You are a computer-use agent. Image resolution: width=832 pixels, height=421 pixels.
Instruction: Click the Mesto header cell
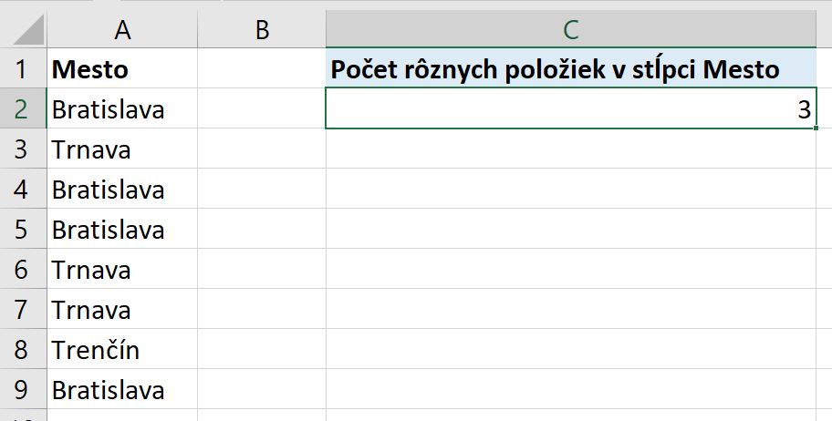click(122, 68)
